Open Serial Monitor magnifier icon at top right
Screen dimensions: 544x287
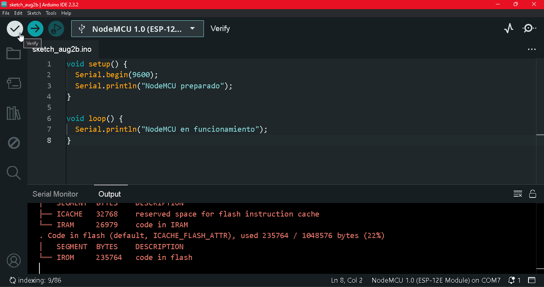click(x=529, y=29)
